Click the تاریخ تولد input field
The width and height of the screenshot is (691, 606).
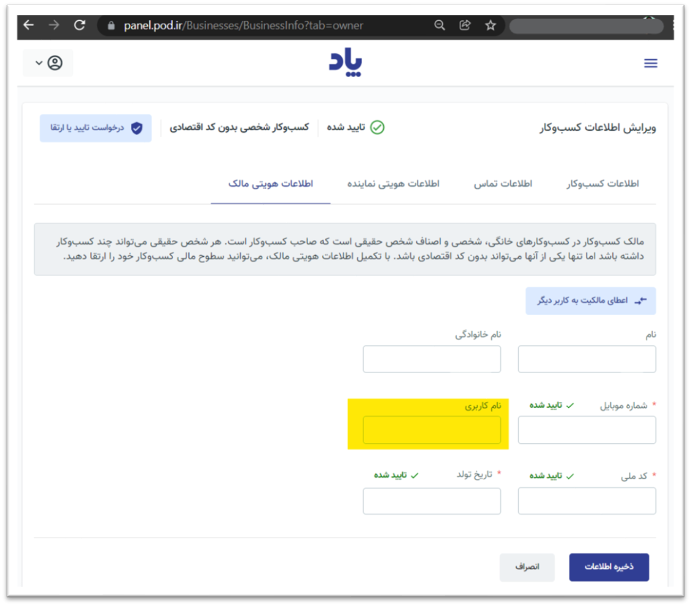click(x=432, y=501)
